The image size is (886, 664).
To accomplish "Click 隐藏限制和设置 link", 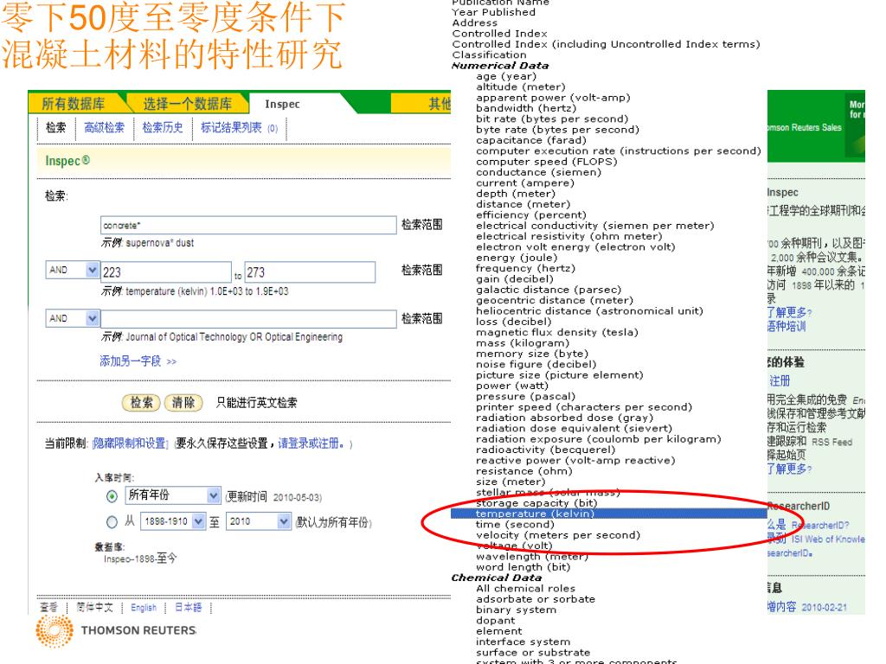I will point(131,444).
